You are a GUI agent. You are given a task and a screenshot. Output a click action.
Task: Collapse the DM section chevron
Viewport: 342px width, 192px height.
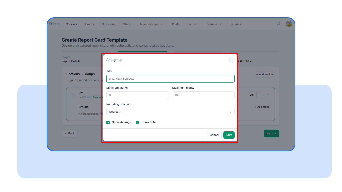(x=268, y=95)
